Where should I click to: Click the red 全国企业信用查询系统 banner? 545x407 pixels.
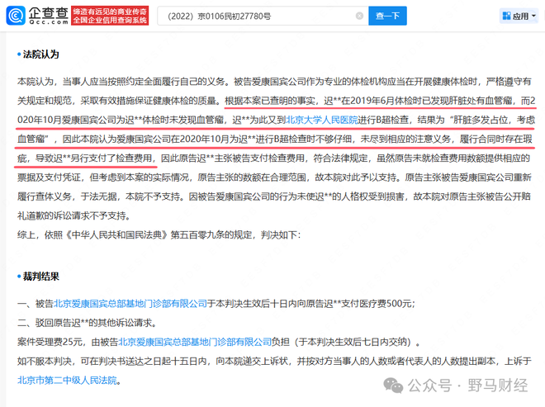(110, 16)
